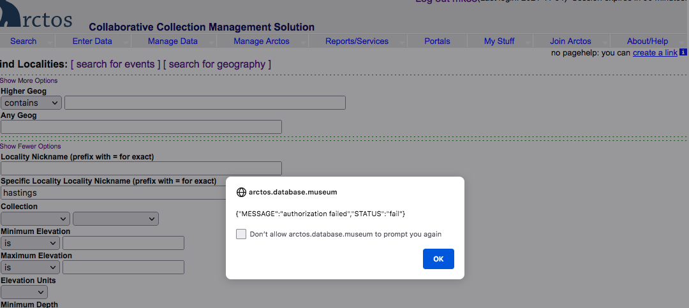
Task: Click the Higher Geog text field
Action: (x=205, y=103)
